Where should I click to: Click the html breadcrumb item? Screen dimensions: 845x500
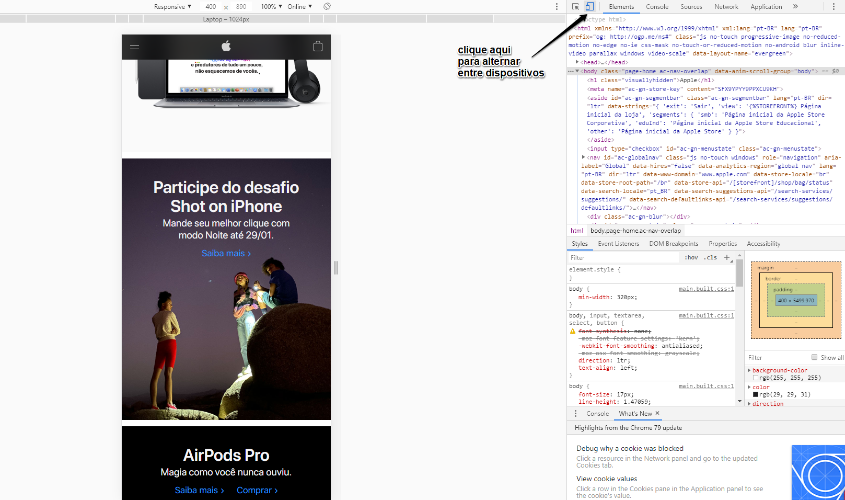[576, 231]
